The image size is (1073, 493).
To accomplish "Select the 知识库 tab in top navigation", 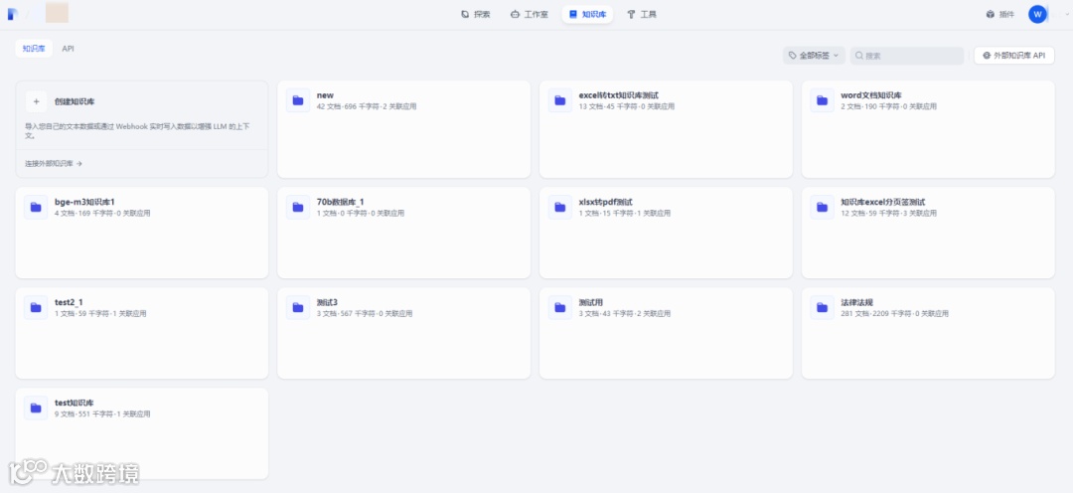I will [587, 14].
